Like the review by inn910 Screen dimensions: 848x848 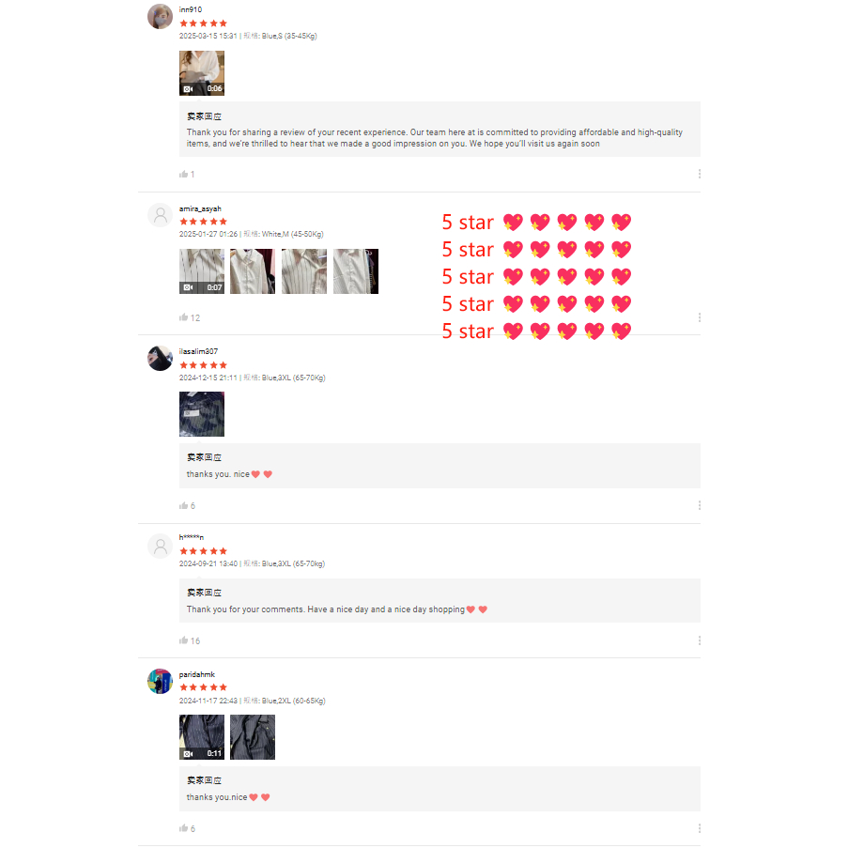coord(183,174)
